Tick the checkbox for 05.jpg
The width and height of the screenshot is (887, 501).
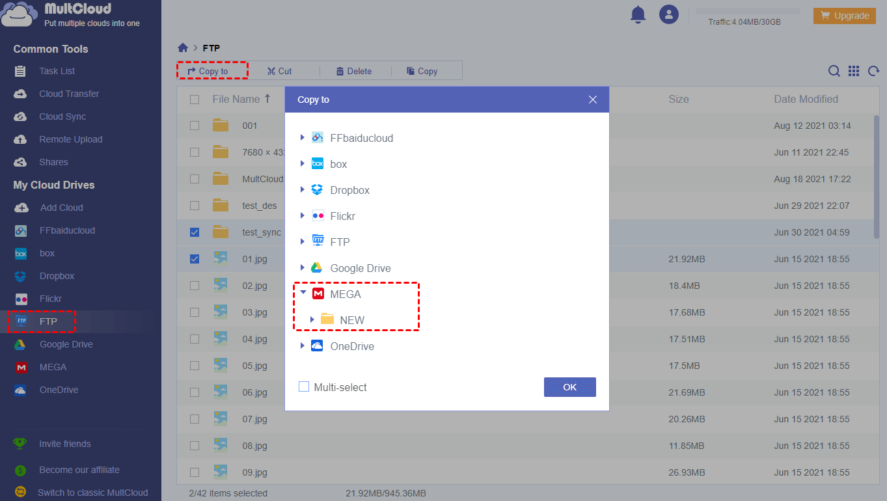coord(195,366)
